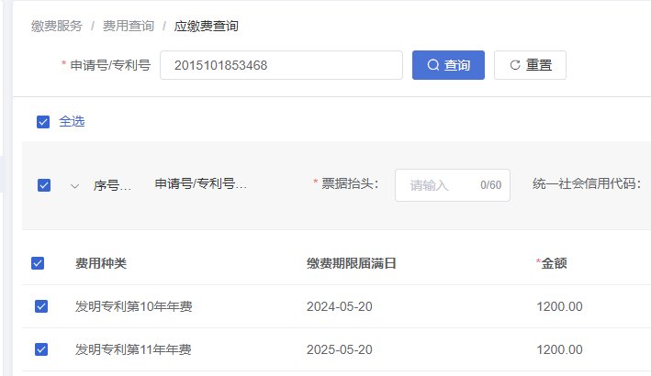Viewport: 651px width, 376px height.
Task: Click the 重置 reset button
Action: 530,65
